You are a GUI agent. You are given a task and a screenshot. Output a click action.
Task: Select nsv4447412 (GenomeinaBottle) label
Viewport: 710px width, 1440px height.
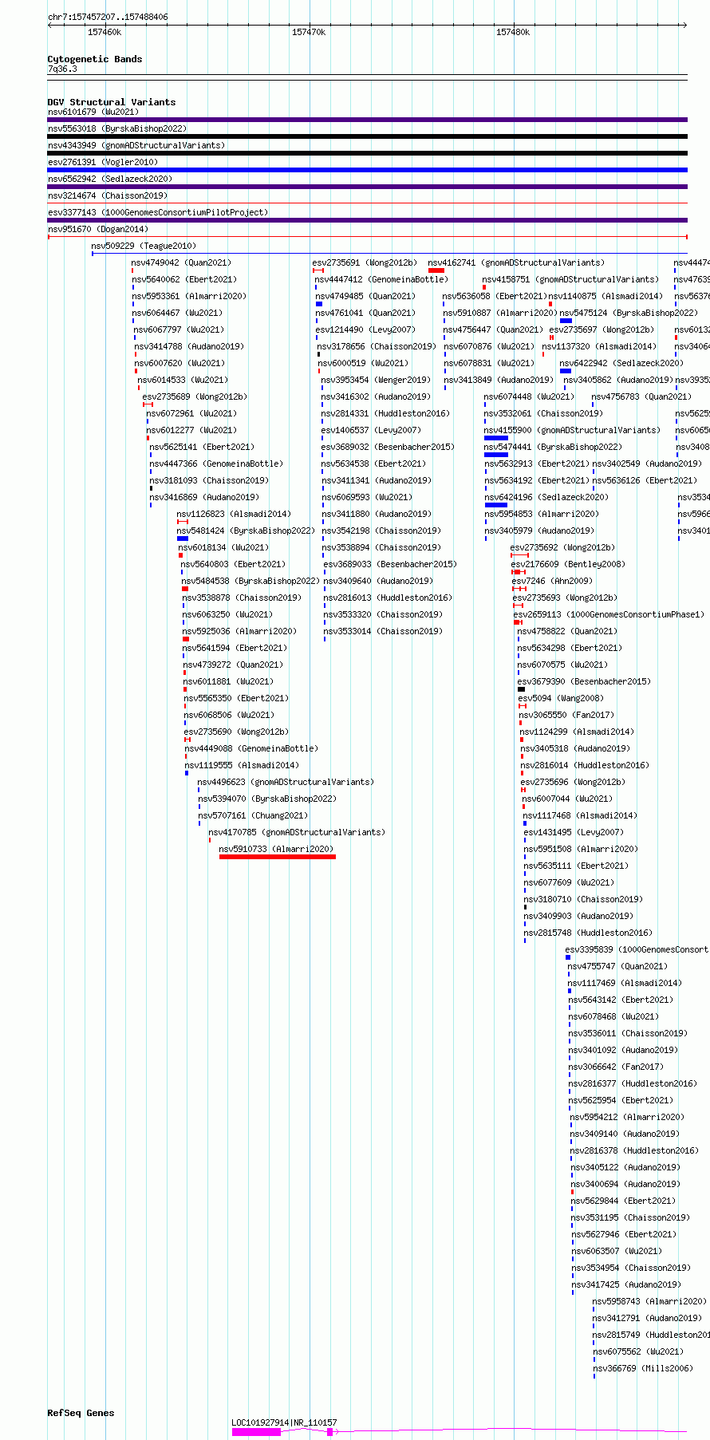381,279
